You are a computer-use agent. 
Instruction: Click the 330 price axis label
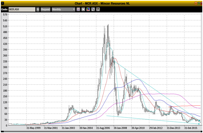[x=5, y=61]
